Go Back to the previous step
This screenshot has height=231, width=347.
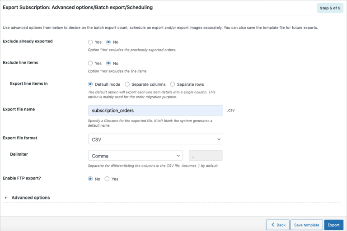click(278, 225)
